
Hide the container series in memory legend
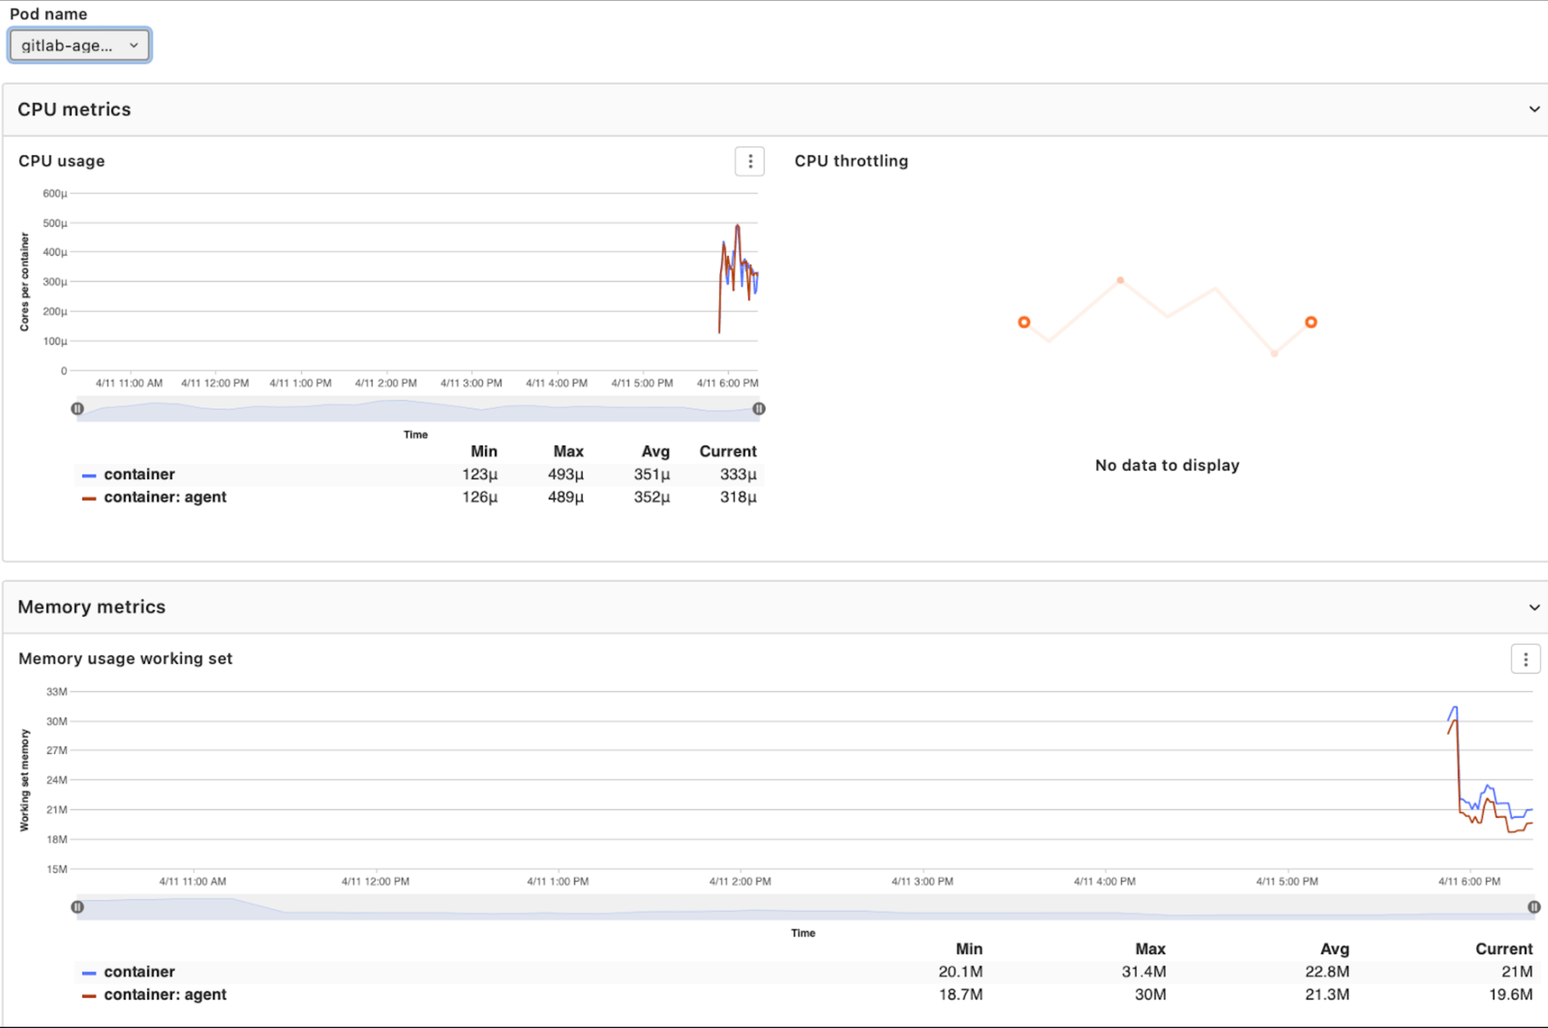coord(139,971)
